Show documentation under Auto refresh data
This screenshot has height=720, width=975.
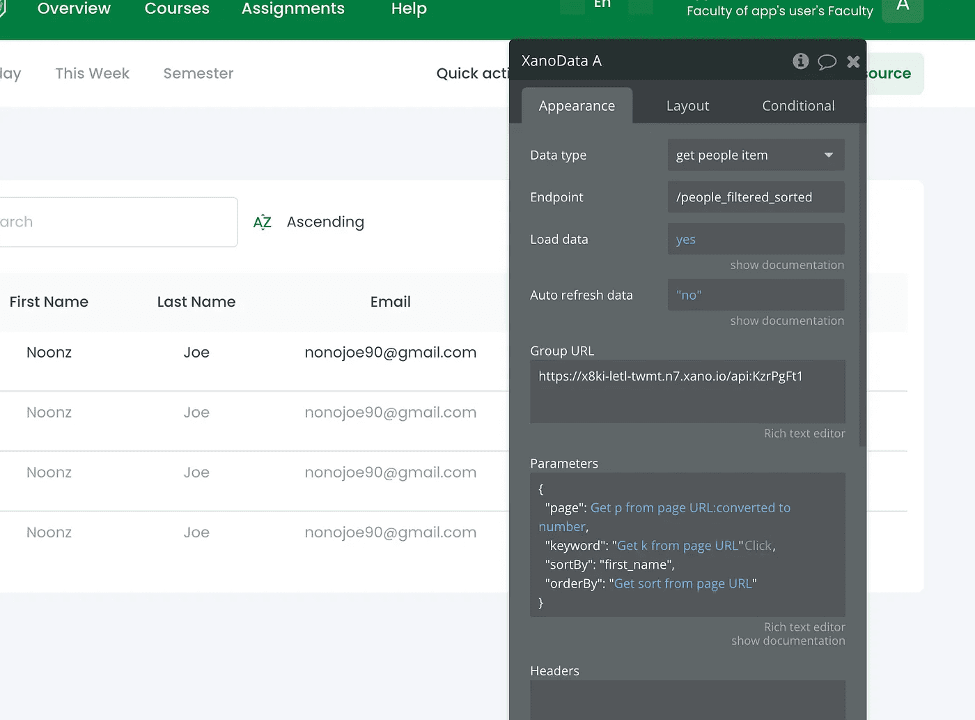click(787, 321)
